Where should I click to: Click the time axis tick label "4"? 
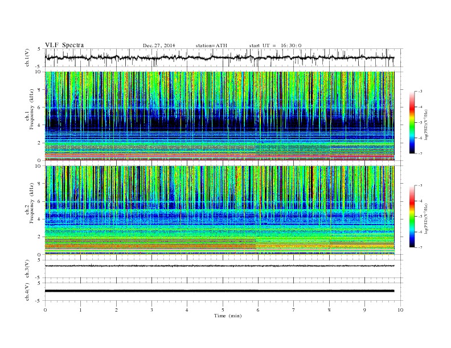(187, 310)
